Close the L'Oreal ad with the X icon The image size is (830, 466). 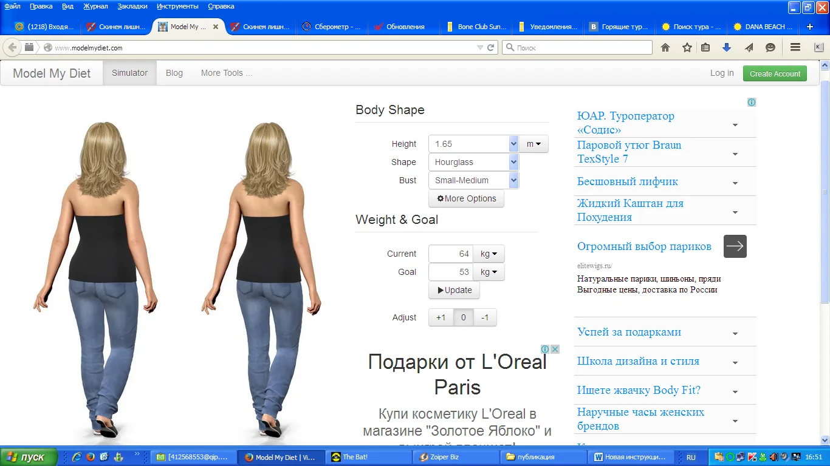555,349
